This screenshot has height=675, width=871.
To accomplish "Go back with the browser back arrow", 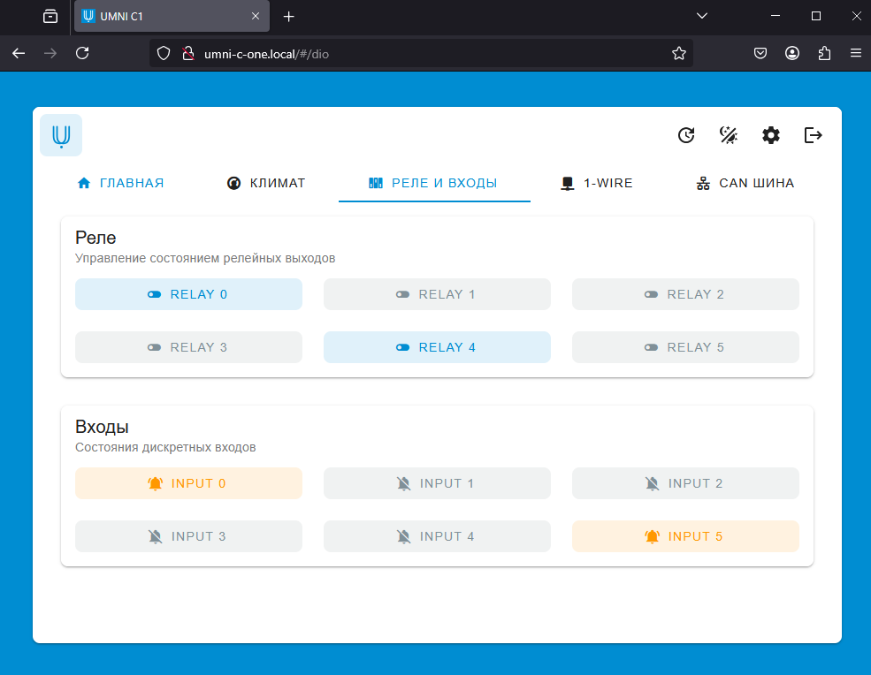I will pos(19,53).
